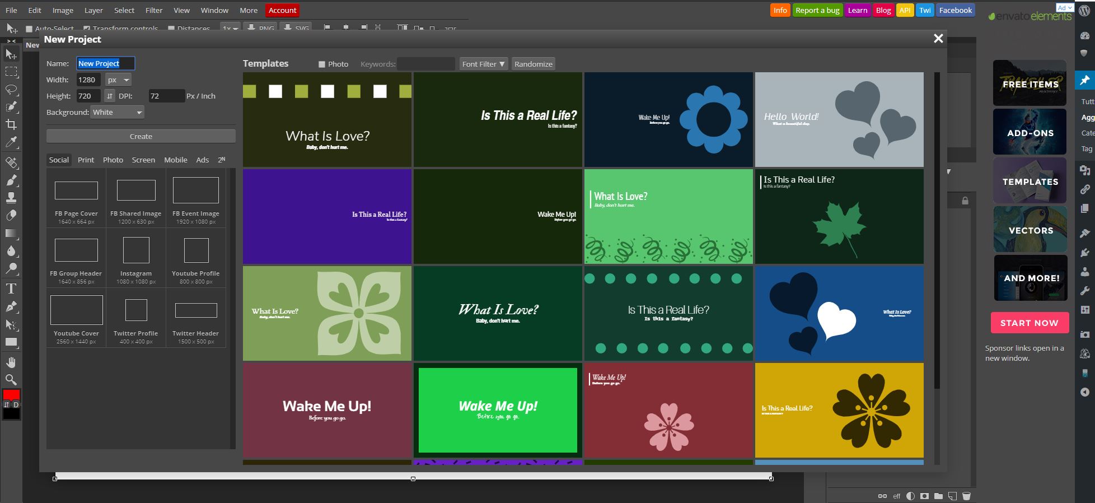This screenshot has height=503, width=1095.
Task: Select the Lasso tool
Action: coord(11,90)
